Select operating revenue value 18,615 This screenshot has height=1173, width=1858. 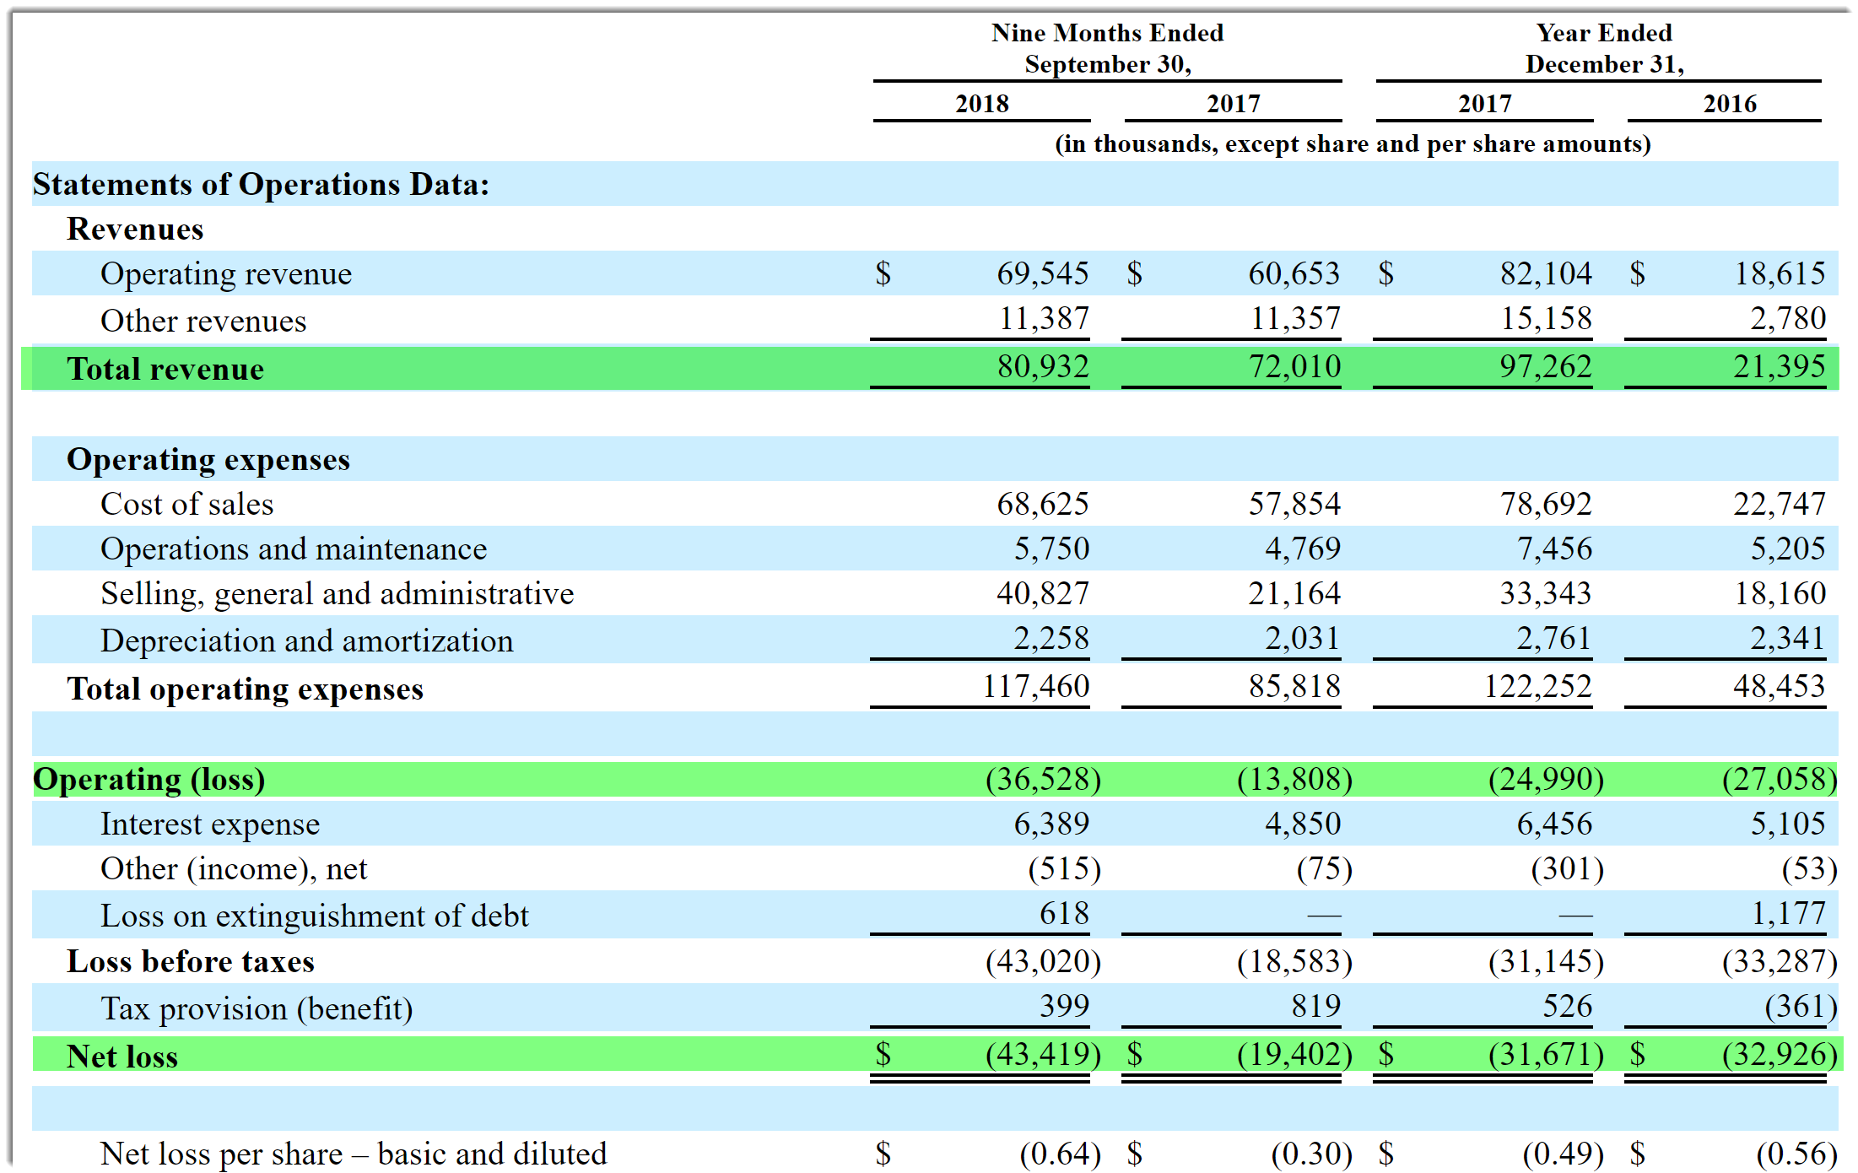(1780, 273)
